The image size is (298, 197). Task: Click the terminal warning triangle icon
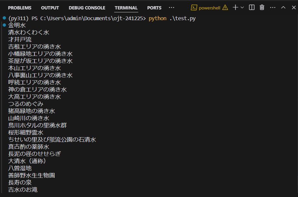225,7
